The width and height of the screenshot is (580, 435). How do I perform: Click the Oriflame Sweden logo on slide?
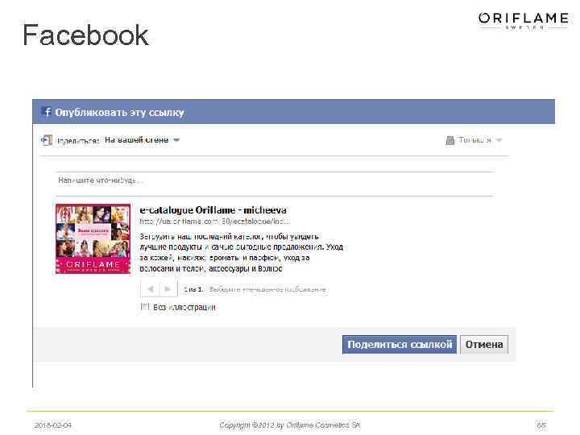[x=523, y=21]
